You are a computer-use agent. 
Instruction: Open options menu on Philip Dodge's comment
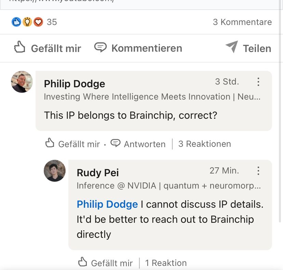pyautogui.click(x=258, y=82)
